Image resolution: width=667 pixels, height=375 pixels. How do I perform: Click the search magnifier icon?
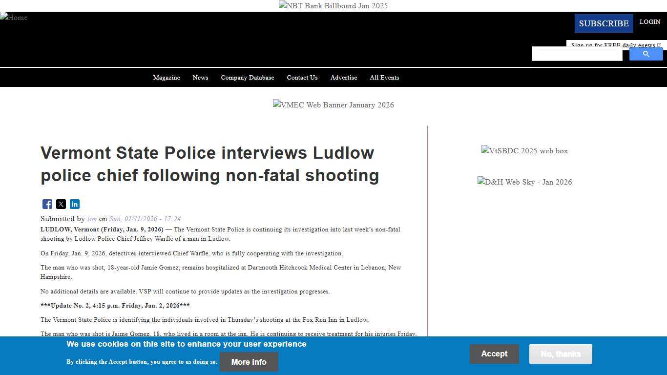coord(646,54)
